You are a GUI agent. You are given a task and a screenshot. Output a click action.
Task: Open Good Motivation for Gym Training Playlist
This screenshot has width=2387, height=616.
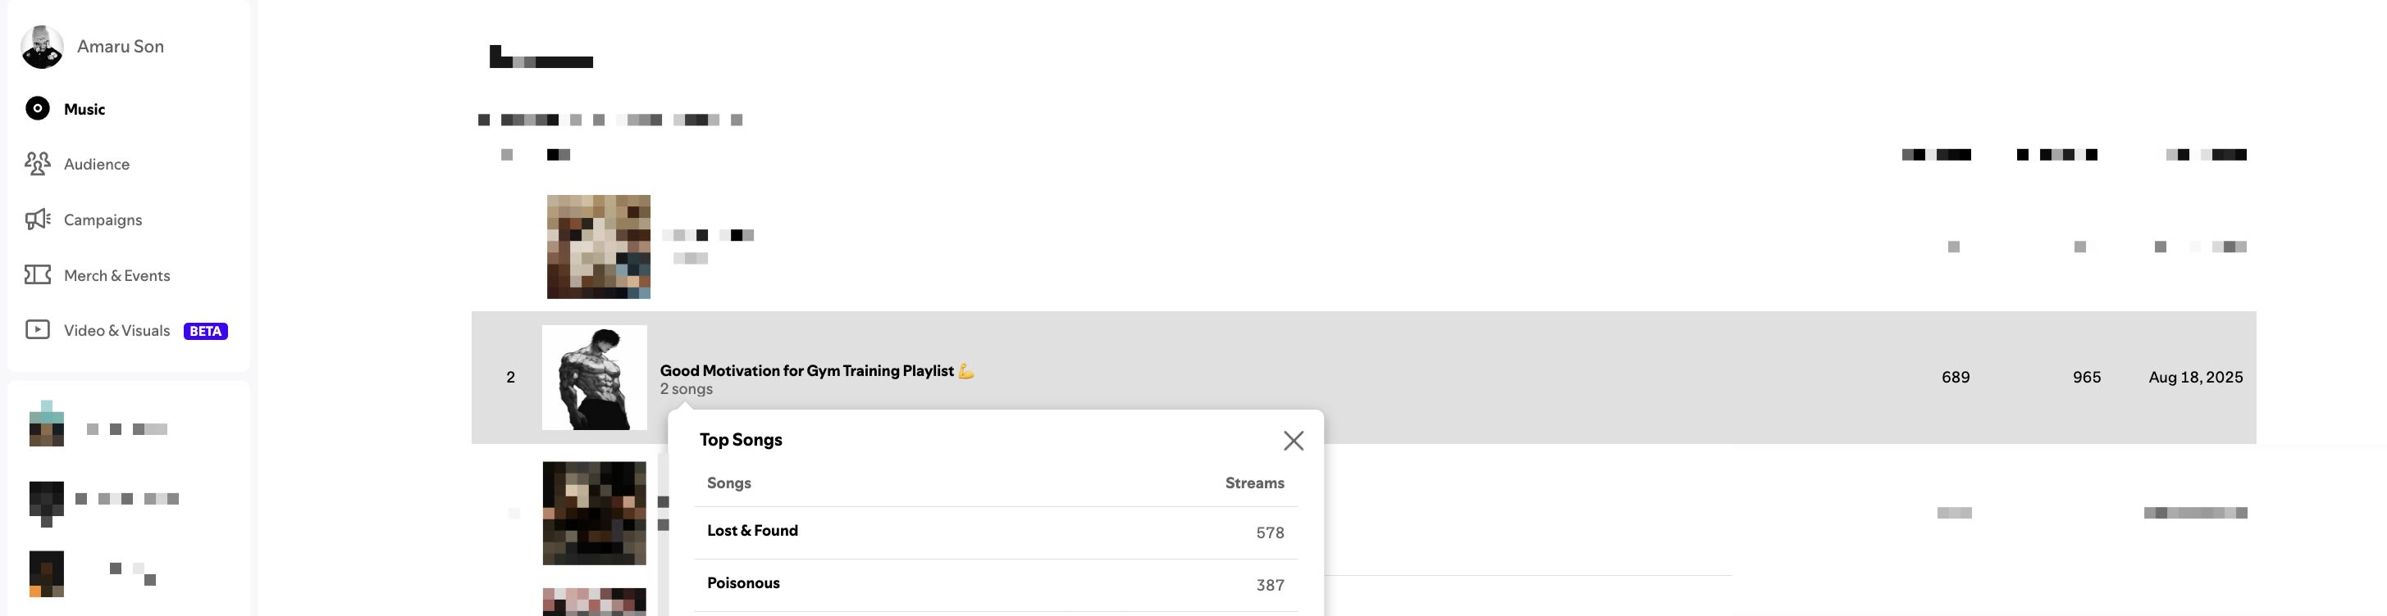pyautogui.click(x=806, y=370)
